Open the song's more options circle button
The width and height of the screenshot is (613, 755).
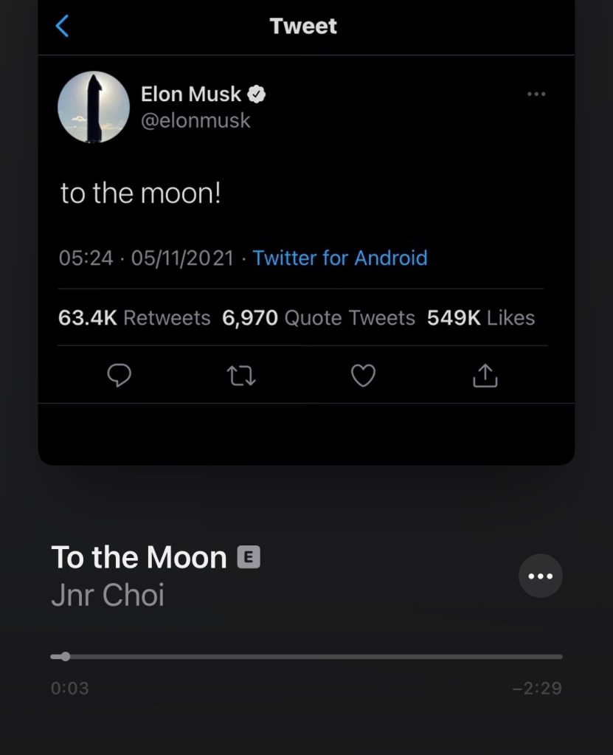(x=540, y=576)
